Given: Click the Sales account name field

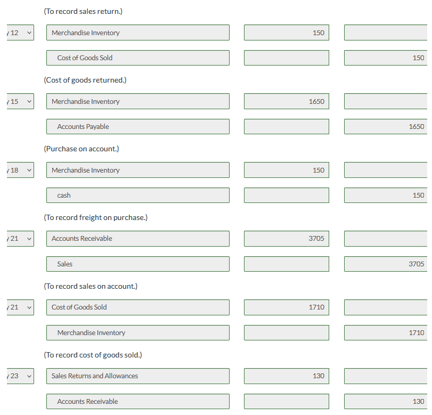Looking at the screenshot, I should coord(137,264).
